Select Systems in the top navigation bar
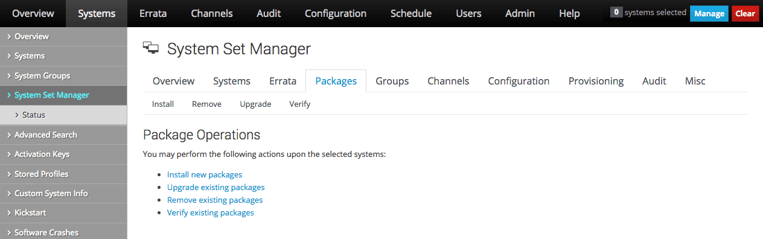Image resolution: width=763 pixels, height=239 pixels. pos(97,13)
